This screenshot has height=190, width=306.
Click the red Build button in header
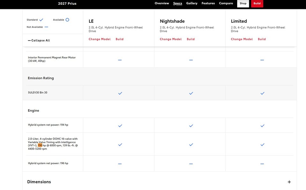point(257,3)
